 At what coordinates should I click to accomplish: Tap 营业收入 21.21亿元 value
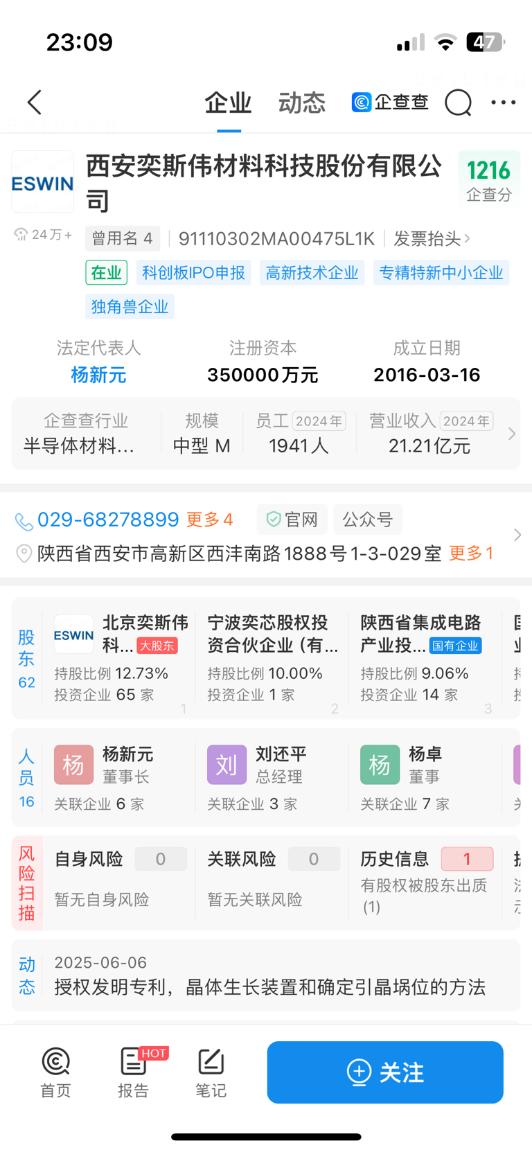pyautogui.click(x=429, y=445)
